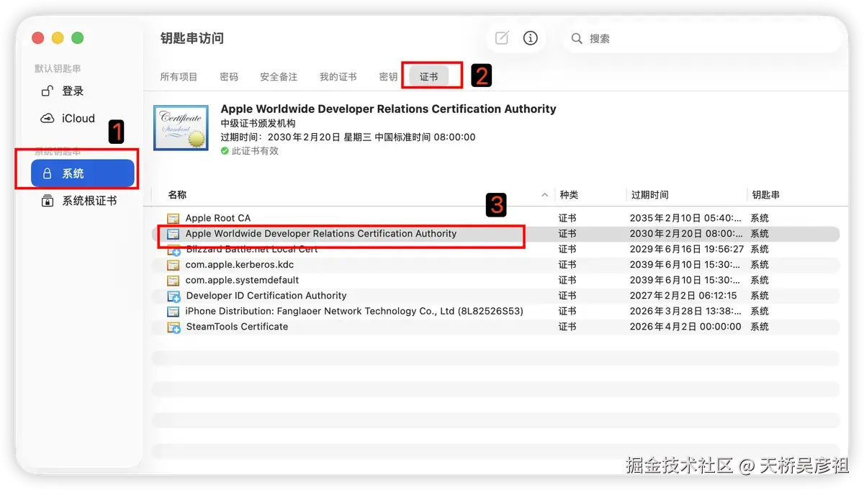Viewport: 864px width, 490px height.
Task: Click the 此证书有效 status text
Action: 255,151
